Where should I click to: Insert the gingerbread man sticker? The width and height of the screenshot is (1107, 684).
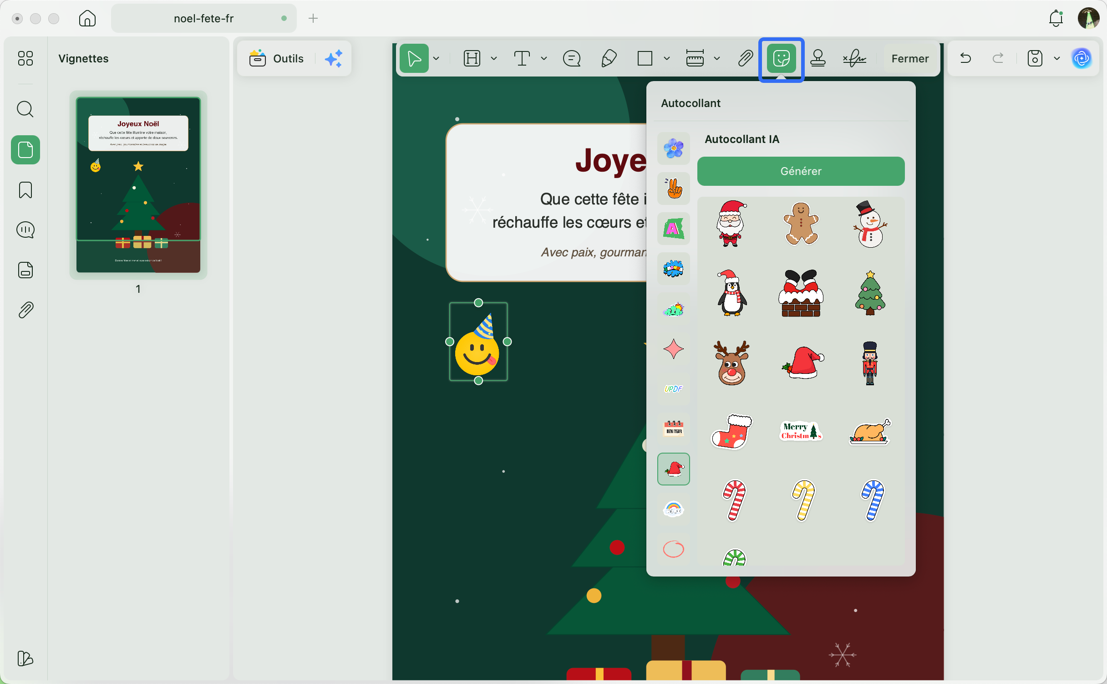(x=801, y=224)
